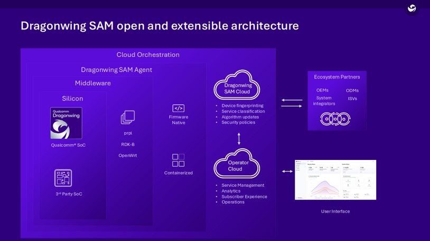Click the 'Analytics' bullet
Viewport: 430px width, 241px height.
[x=231, y=191]
